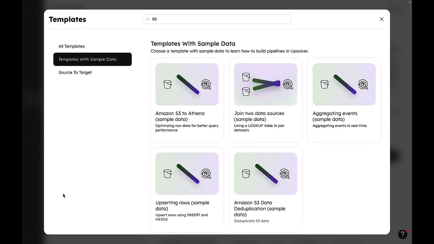The height and width of the screenshot is (244, 434).
Task: Select All Templates in the sidebar
Action: (72, 46)
